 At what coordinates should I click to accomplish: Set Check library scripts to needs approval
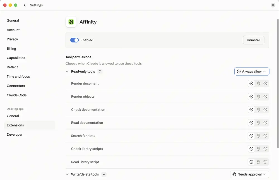click(258, 149)
